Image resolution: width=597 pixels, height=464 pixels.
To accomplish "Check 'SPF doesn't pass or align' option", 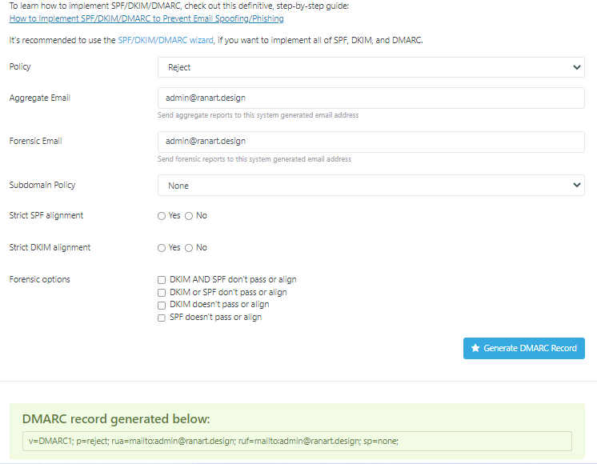I will (162, 318).
